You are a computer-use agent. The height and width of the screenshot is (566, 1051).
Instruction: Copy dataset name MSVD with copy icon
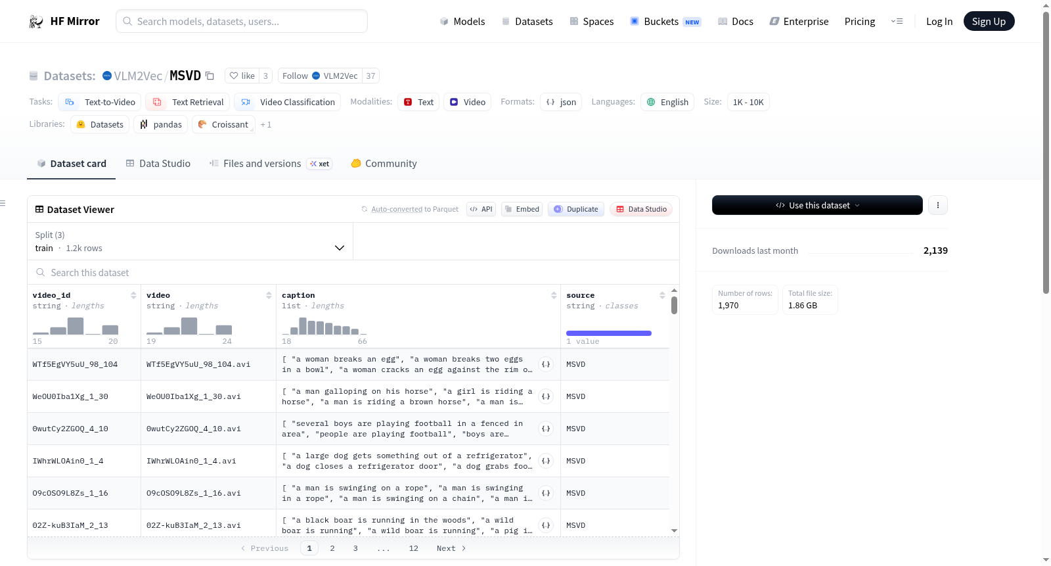tap(210, 76)
